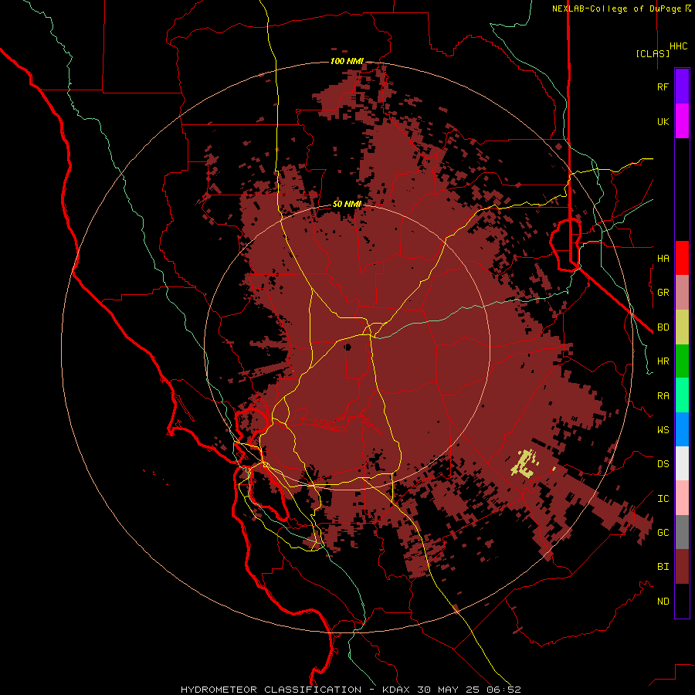Click the HHC product label
695x695 pixels.
pos(678,46)
